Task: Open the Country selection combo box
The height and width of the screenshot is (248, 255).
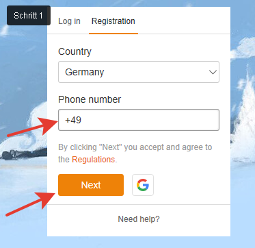Action: pyautogui.click(x=139, y=72)
